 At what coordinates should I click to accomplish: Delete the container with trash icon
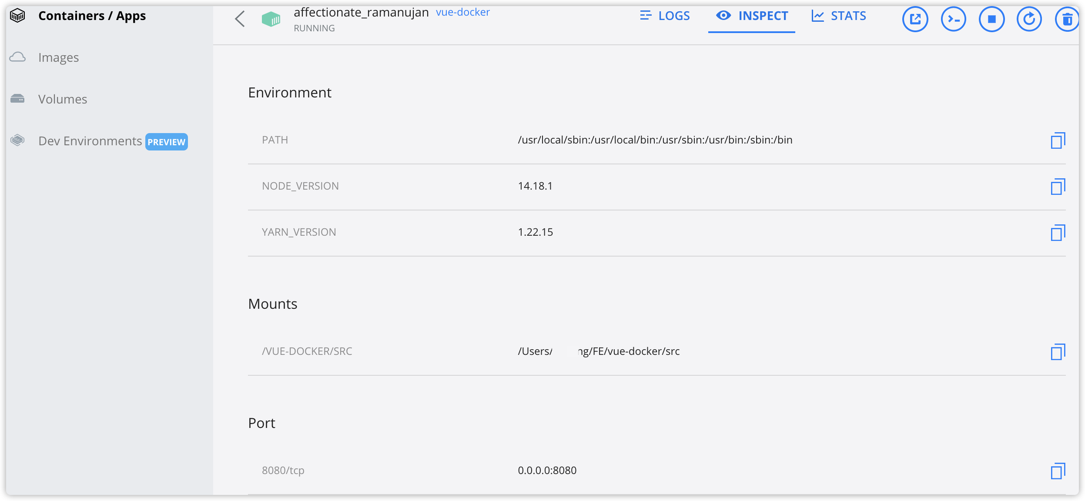(x=1066, y=19)
